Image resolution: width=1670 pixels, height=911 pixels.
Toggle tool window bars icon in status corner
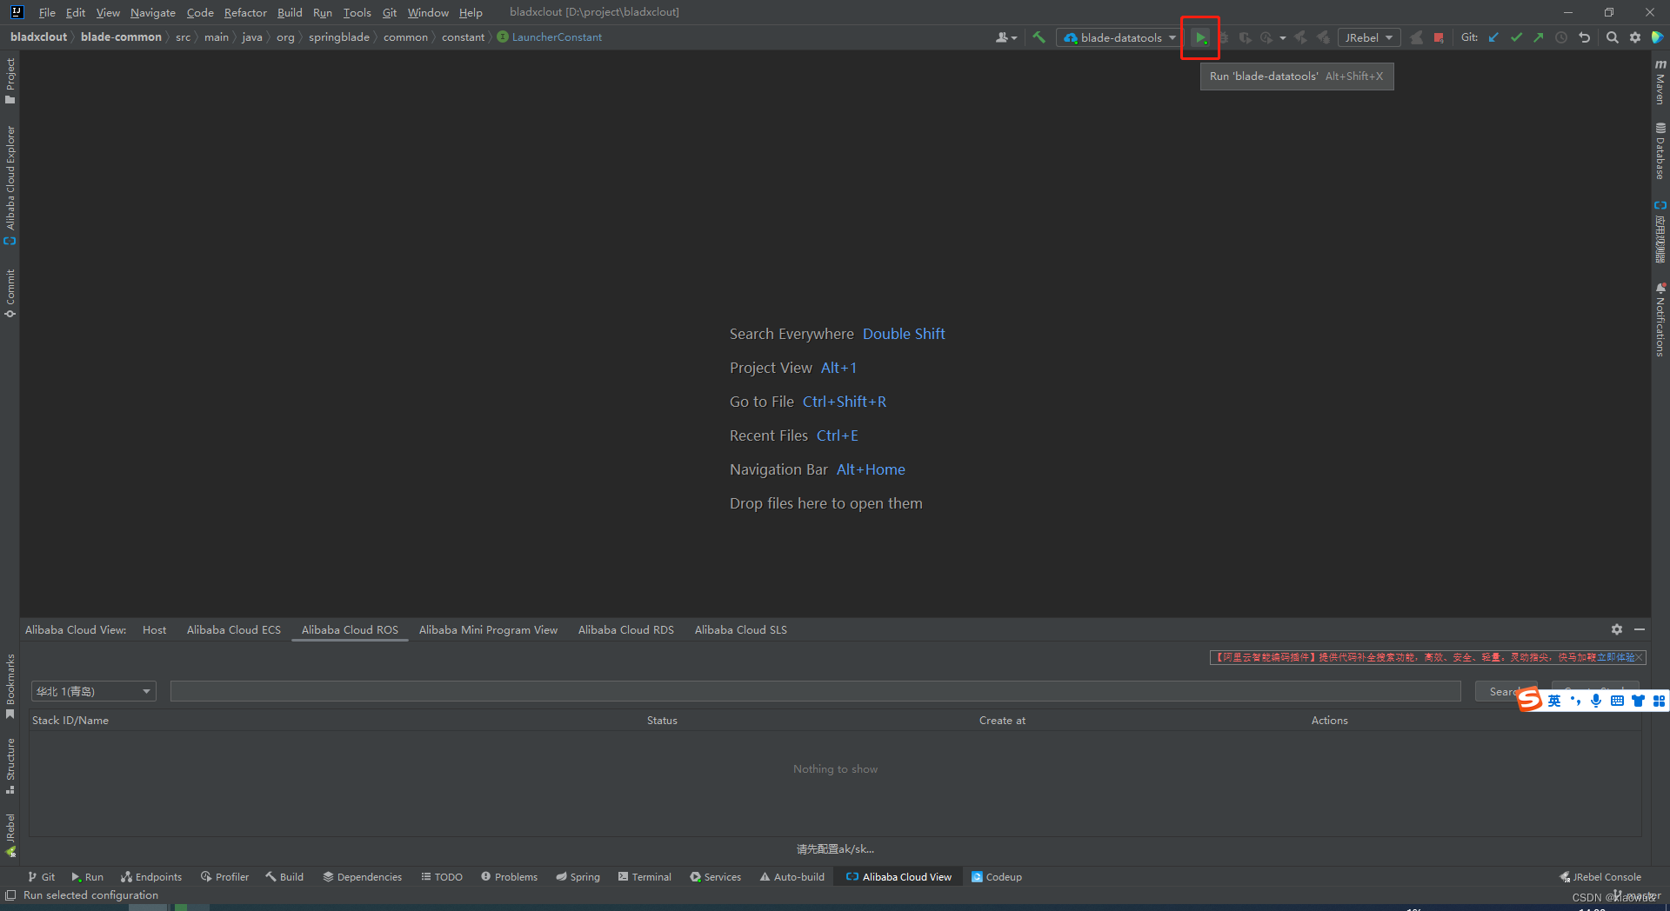10,895
